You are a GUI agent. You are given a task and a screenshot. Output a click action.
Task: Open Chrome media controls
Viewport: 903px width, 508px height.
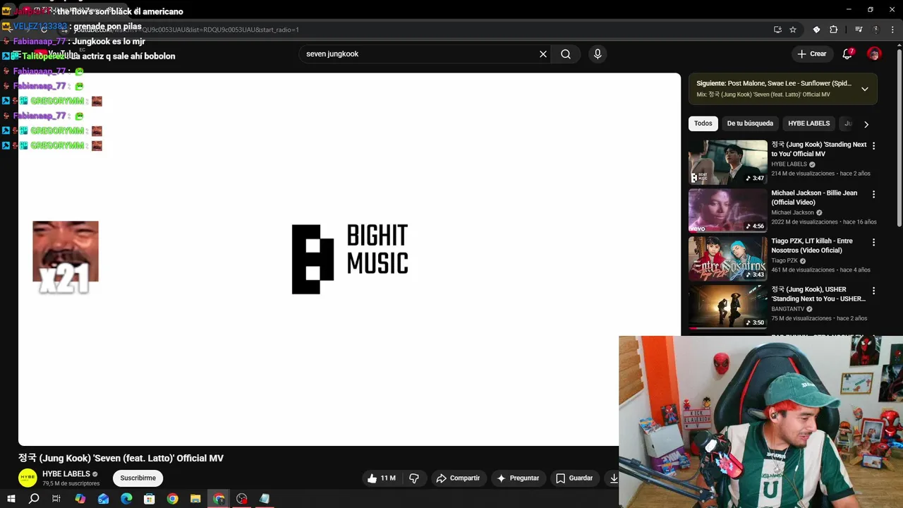pyautogui.click(x=859, y=30)
